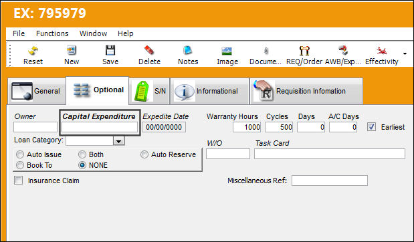414x242 pixels.
Task: Click the Reset toolbar icon
Action: tap(33, 51)
